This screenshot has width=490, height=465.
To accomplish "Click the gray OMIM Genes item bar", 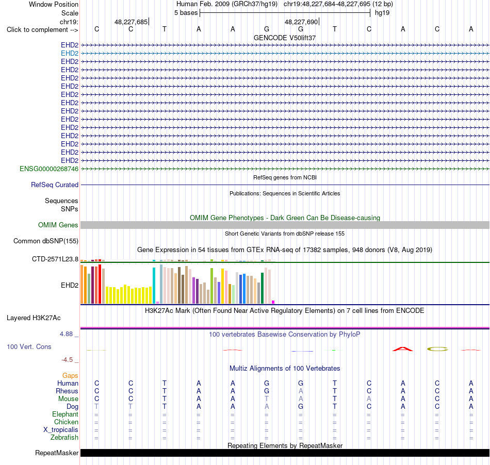I will tap(285, 225).
